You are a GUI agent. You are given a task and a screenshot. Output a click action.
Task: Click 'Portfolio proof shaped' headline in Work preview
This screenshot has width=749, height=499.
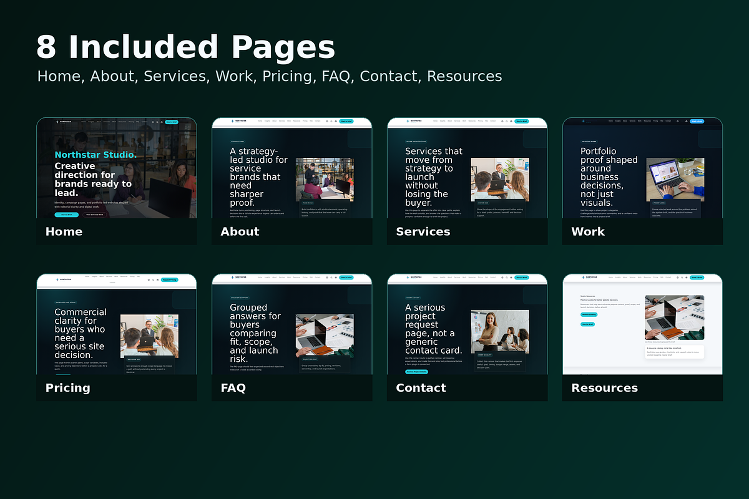point(609,177)
